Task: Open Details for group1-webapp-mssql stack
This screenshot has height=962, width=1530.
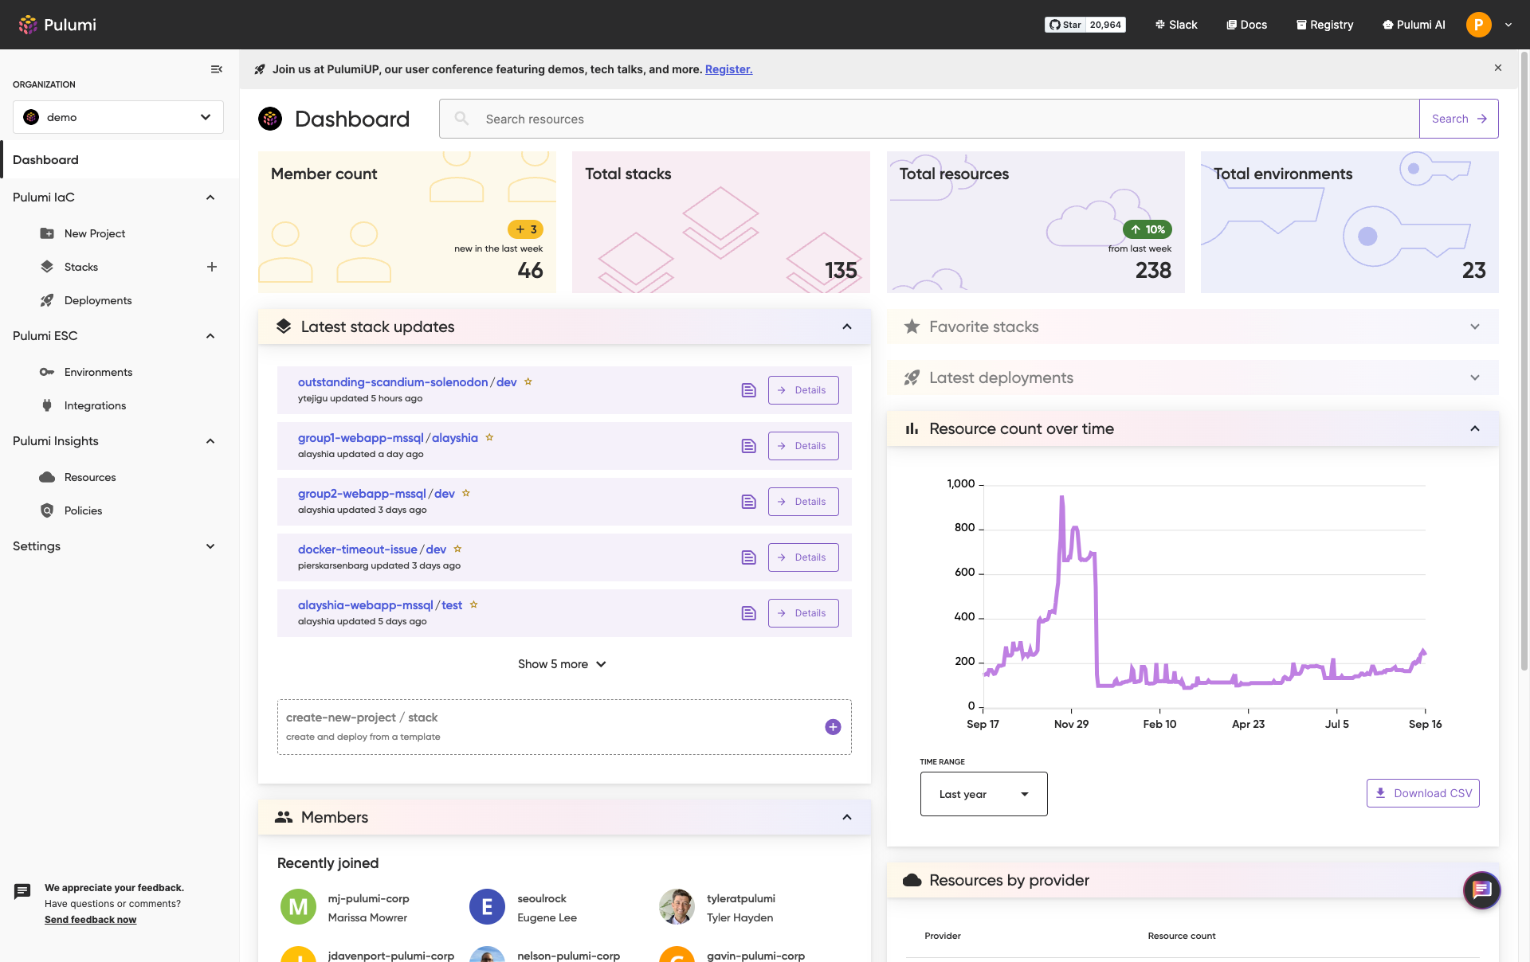Action: (803, 446)
